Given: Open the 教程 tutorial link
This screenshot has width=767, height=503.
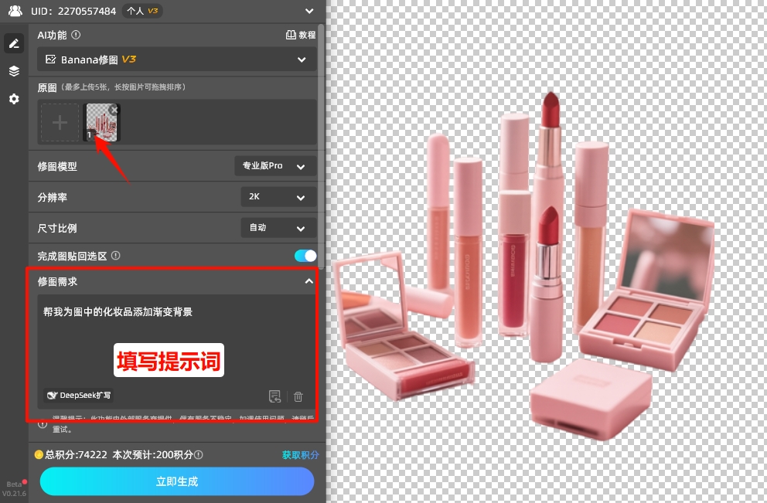Looking at the screenshot, I should coord(301,35).
